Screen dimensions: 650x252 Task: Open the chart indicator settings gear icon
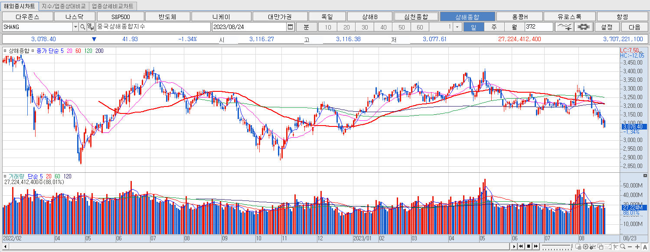[x=583, y=26]
